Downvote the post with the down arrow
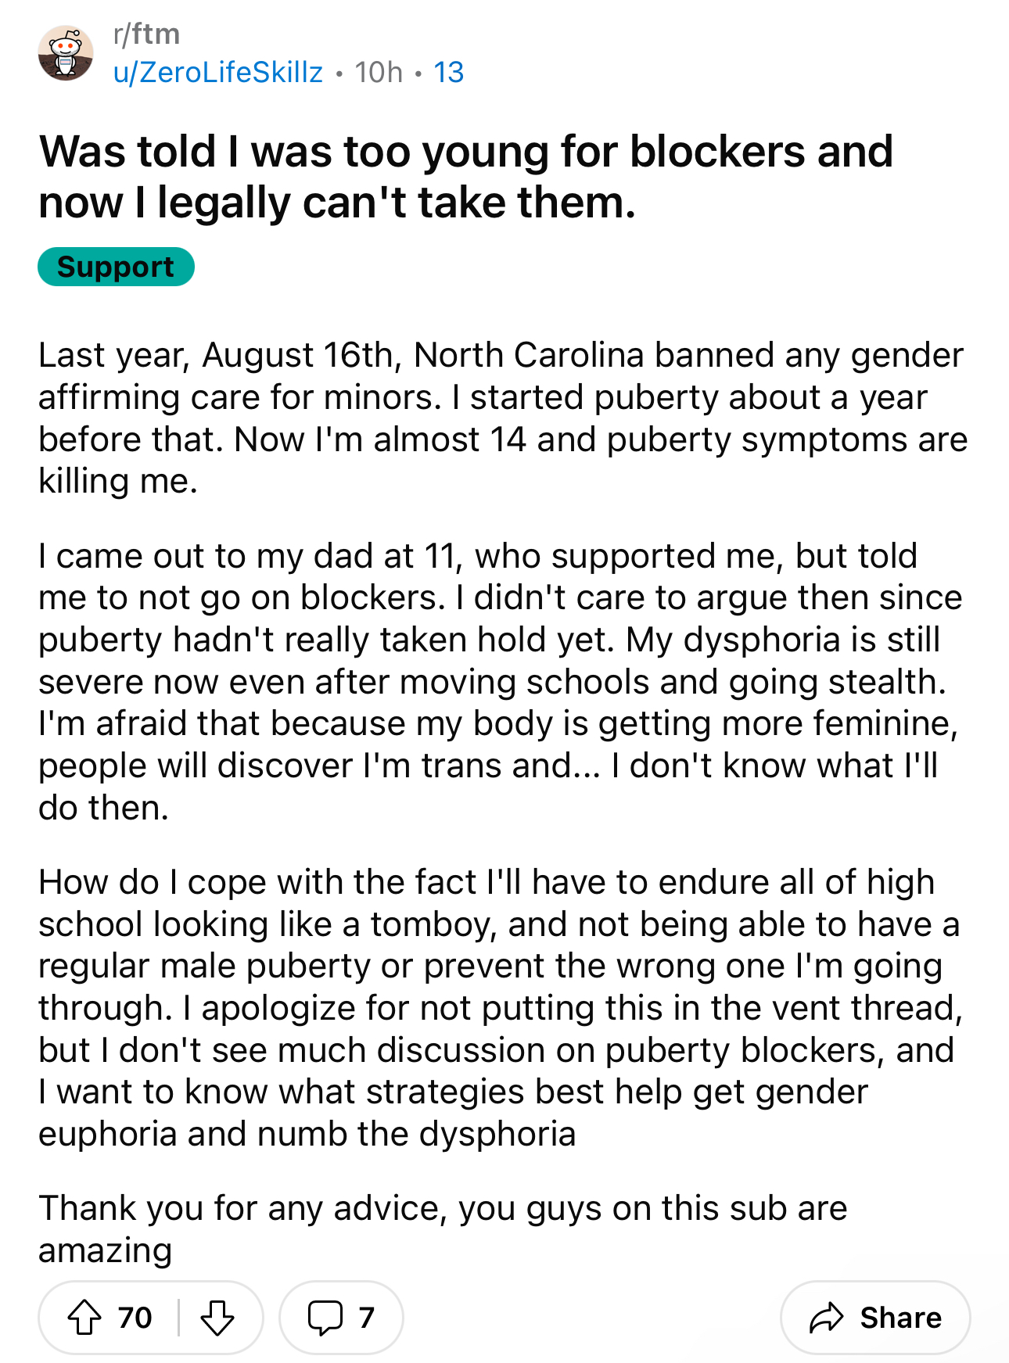 coord(217,1318)
